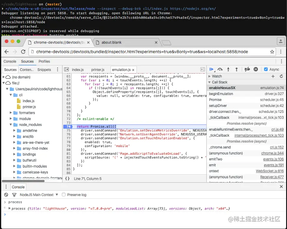Hide the navigator sidebar
The image size is (287, 229).
point(66,70)
